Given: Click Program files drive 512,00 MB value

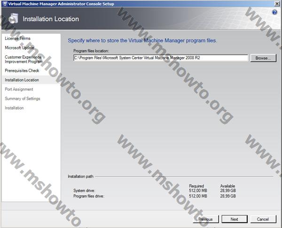Looking at the screenshot, I should point(198,196).
